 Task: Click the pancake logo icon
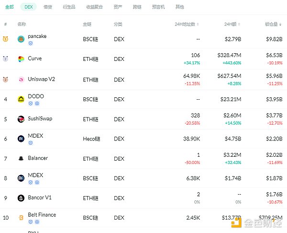(x=21, y=39)
